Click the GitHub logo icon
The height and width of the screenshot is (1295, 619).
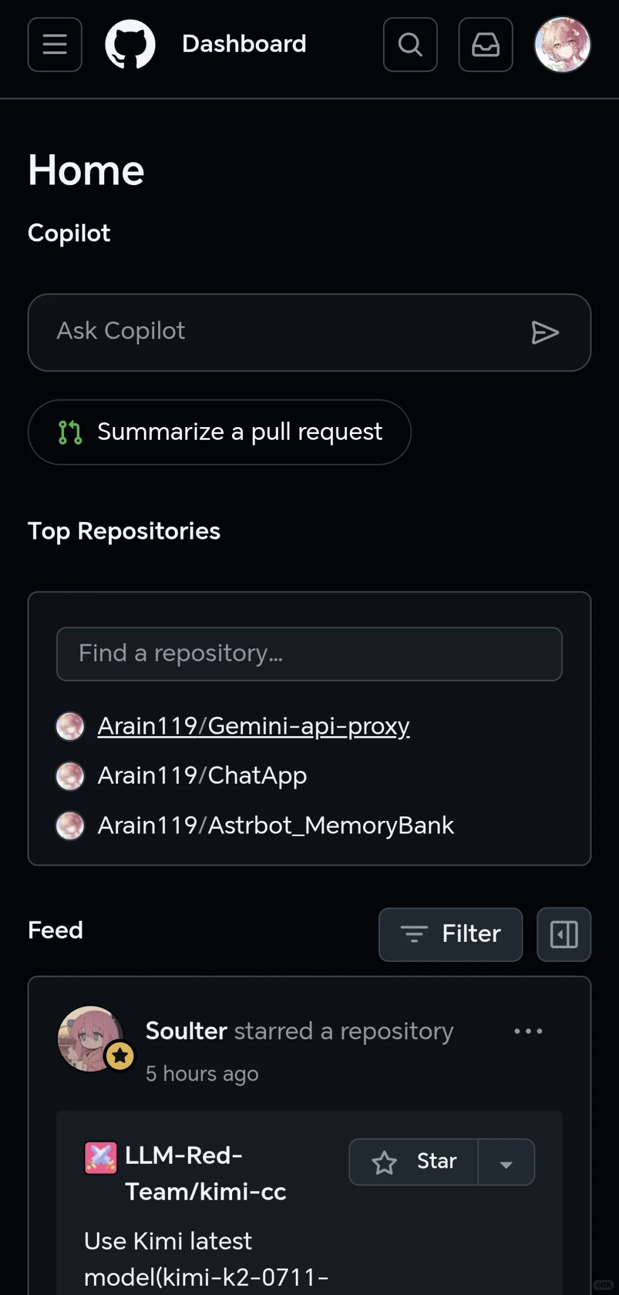pyautogui.click(x=130, y=44)
